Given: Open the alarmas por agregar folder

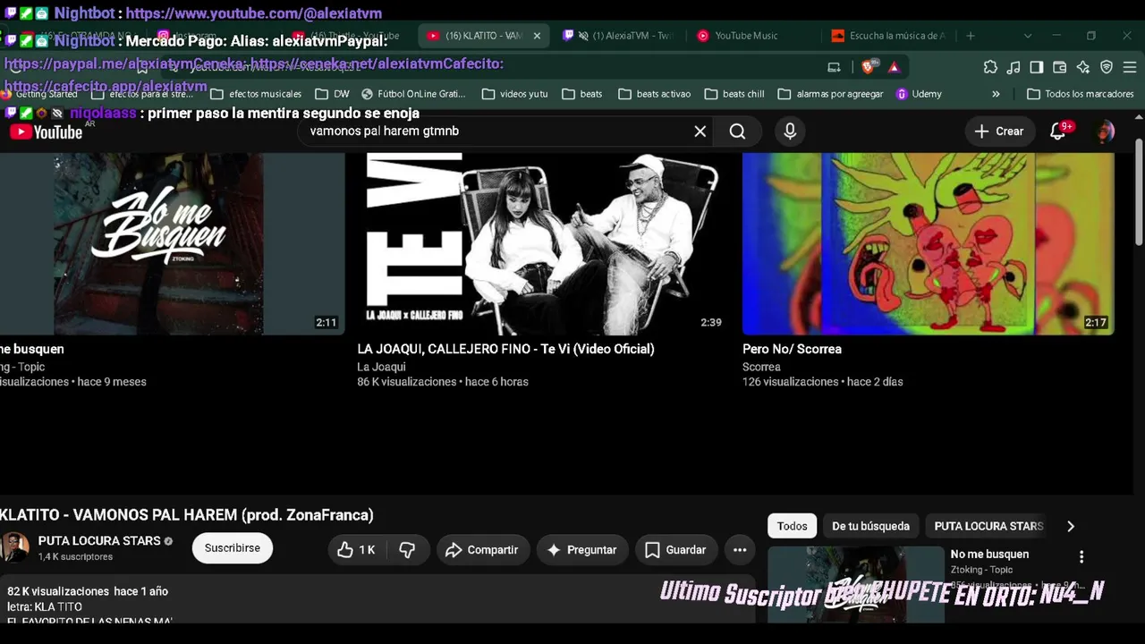Looking at the screenshot, I should 830,94.
